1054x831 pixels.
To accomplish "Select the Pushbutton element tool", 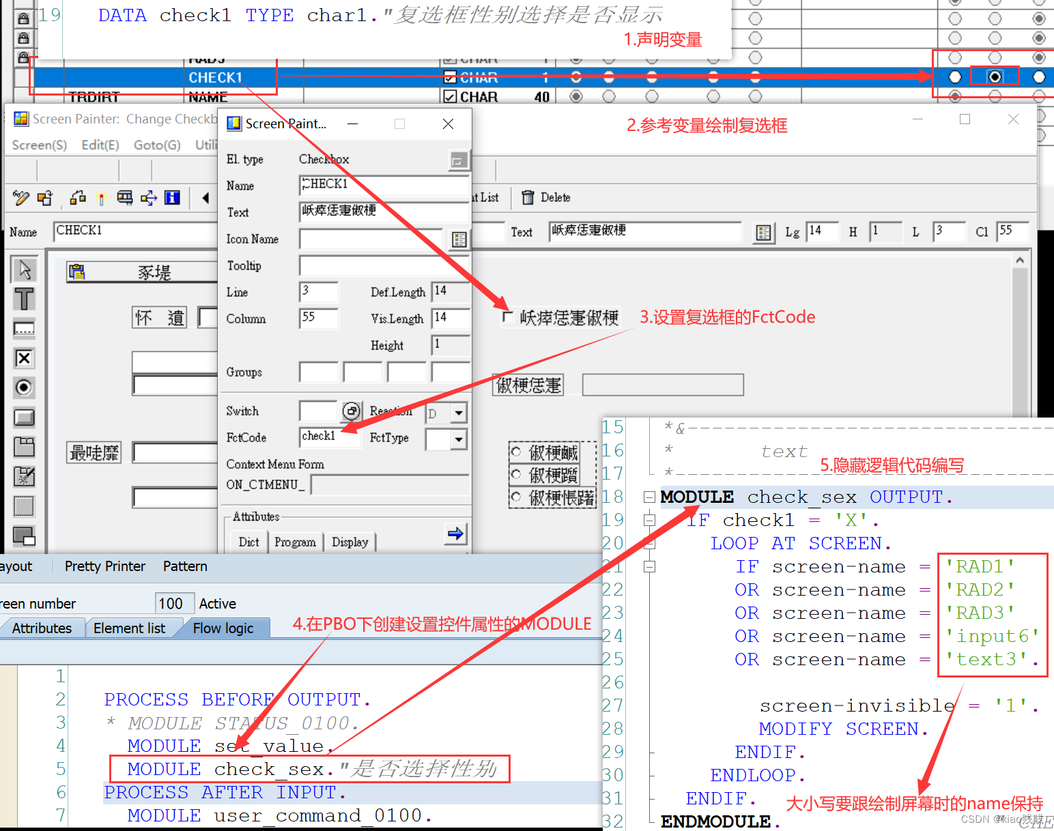I will click(x=24, y=417).
